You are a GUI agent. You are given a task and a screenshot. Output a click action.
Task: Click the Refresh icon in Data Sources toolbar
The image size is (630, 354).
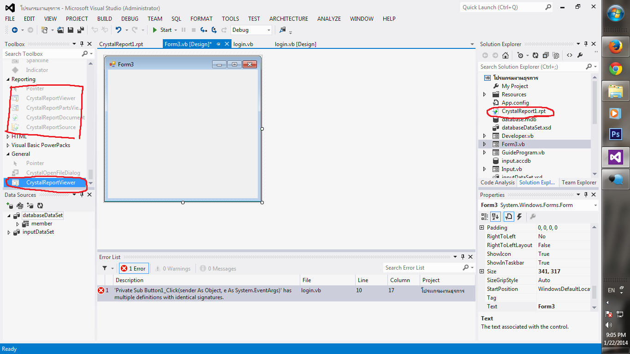[40, 206]
